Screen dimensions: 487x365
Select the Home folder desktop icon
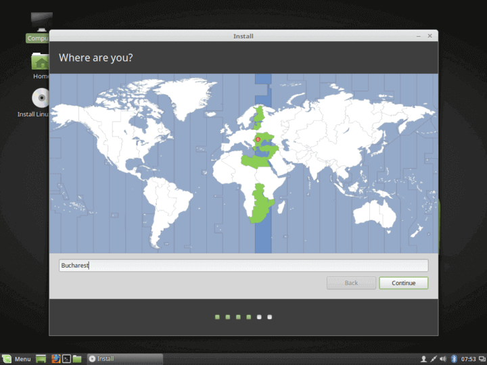[41, 66]
